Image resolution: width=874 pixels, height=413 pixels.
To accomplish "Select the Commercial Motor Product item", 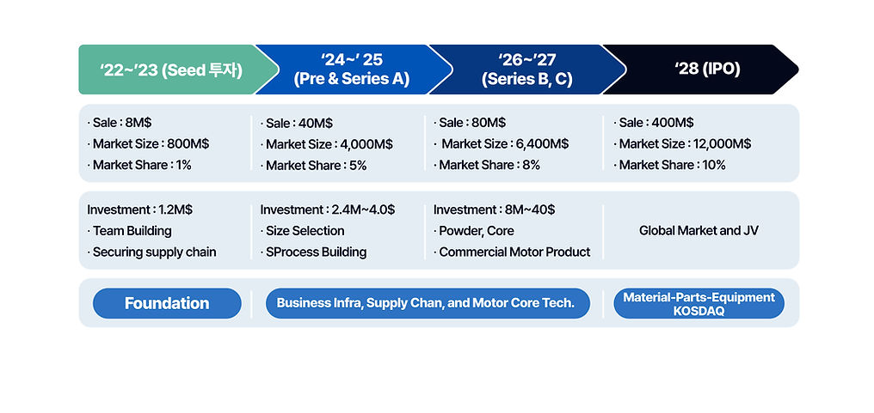I will pos(514,252).
